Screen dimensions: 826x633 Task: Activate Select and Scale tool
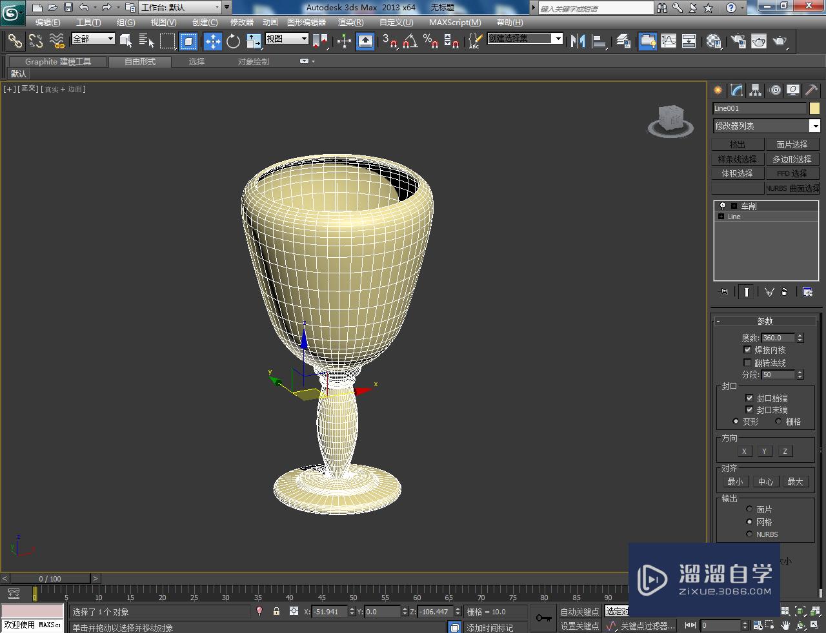[x=254, y=41]
